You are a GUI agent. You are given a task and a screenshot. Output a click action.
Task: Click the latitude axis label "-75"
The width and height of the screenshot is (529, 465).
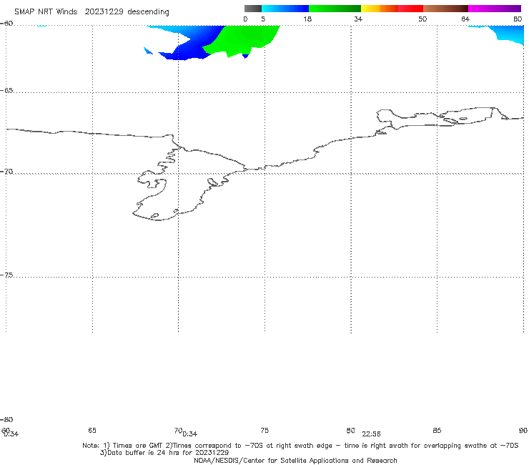click(6, 275)
